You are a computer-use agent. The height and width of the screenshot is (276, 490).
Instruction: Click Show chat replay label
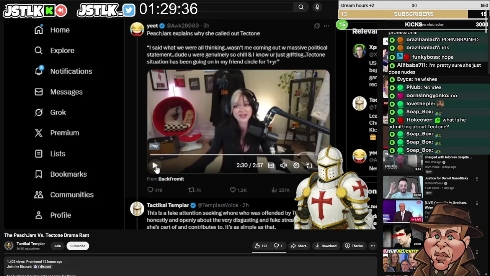431,25
